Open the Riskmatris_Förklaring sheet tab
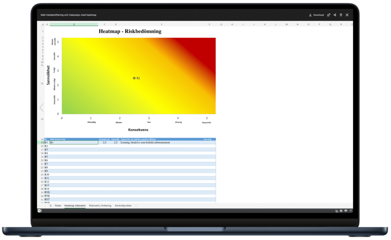 (x=100, y=206)
